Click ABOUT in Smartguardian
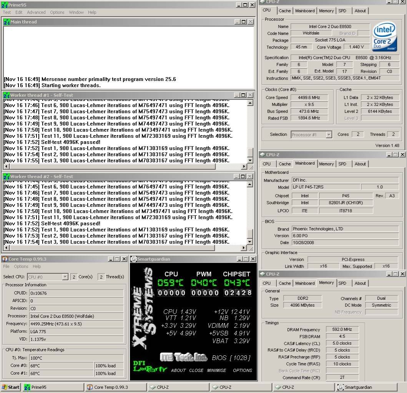 (x=178, y=370)
